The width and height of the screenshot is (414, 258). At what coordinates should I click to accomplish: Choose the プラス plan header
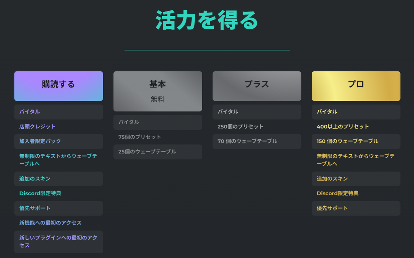pos(257,86)
